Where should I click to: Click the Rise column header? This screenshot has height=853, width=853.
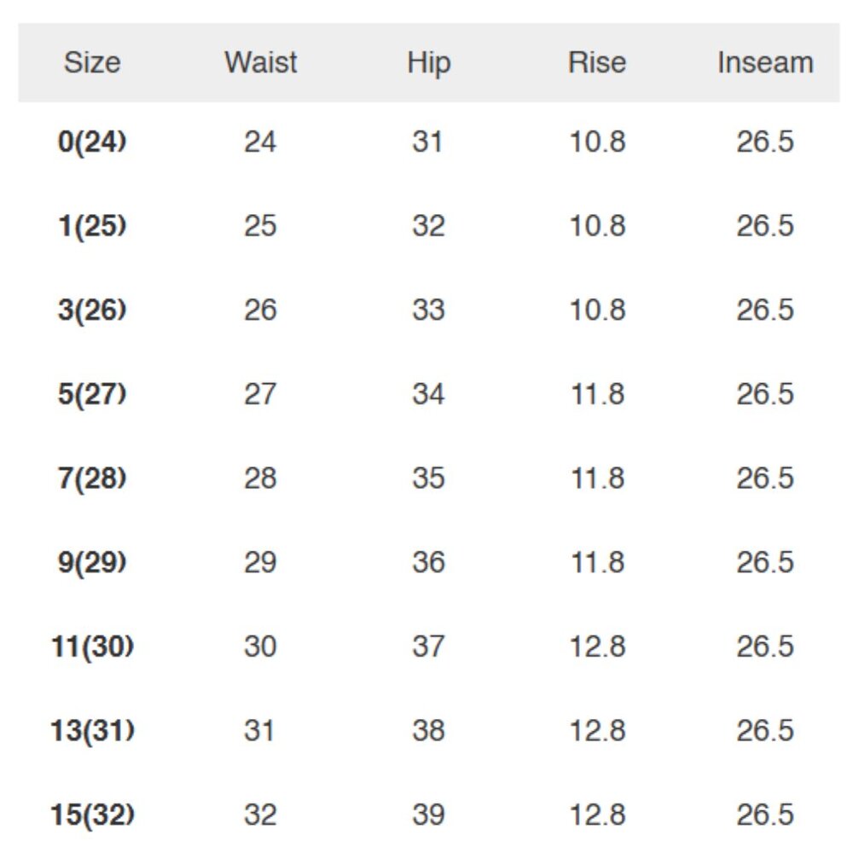[x=597, y=62]
